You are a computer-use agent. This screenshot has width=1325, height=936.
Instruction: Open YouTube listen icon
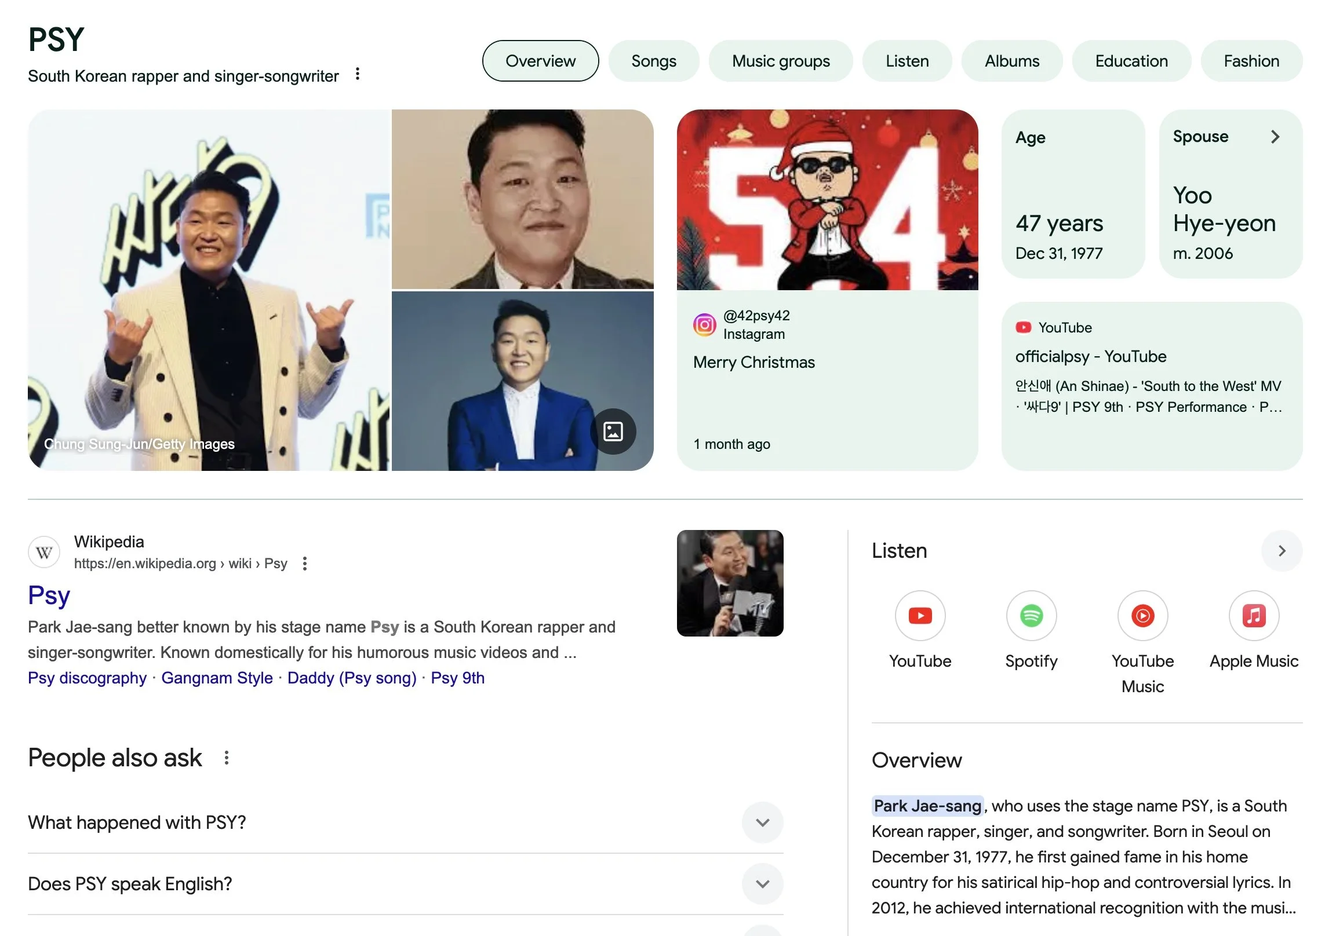pyautogui.click(x=920, y=616)
